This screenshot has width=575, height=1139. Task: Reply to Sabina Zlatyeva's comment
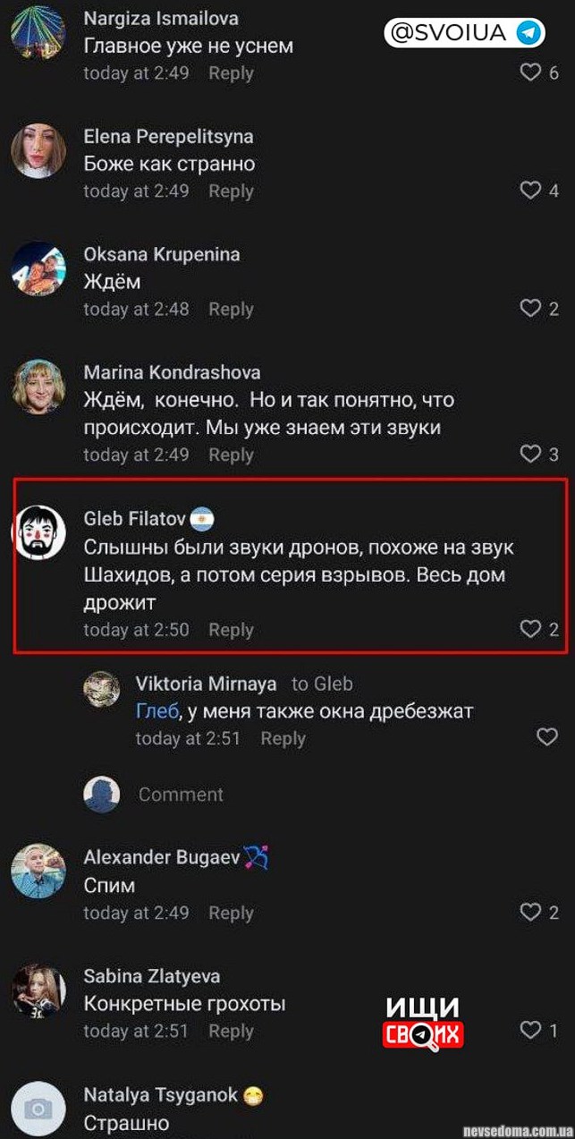pyautogui.click(x=231, y=1031)
